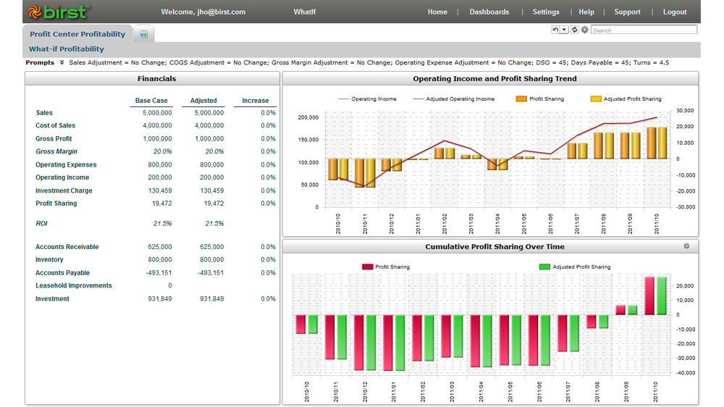
Task: Select the Profit Center Profitability tab
Action: pyautogui.click(x=77, y=34)
